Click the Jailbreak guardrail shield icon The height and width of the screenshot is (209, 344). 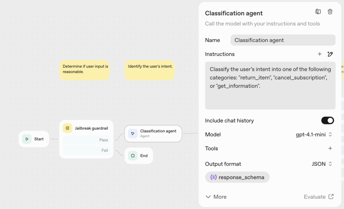(68, 128)
